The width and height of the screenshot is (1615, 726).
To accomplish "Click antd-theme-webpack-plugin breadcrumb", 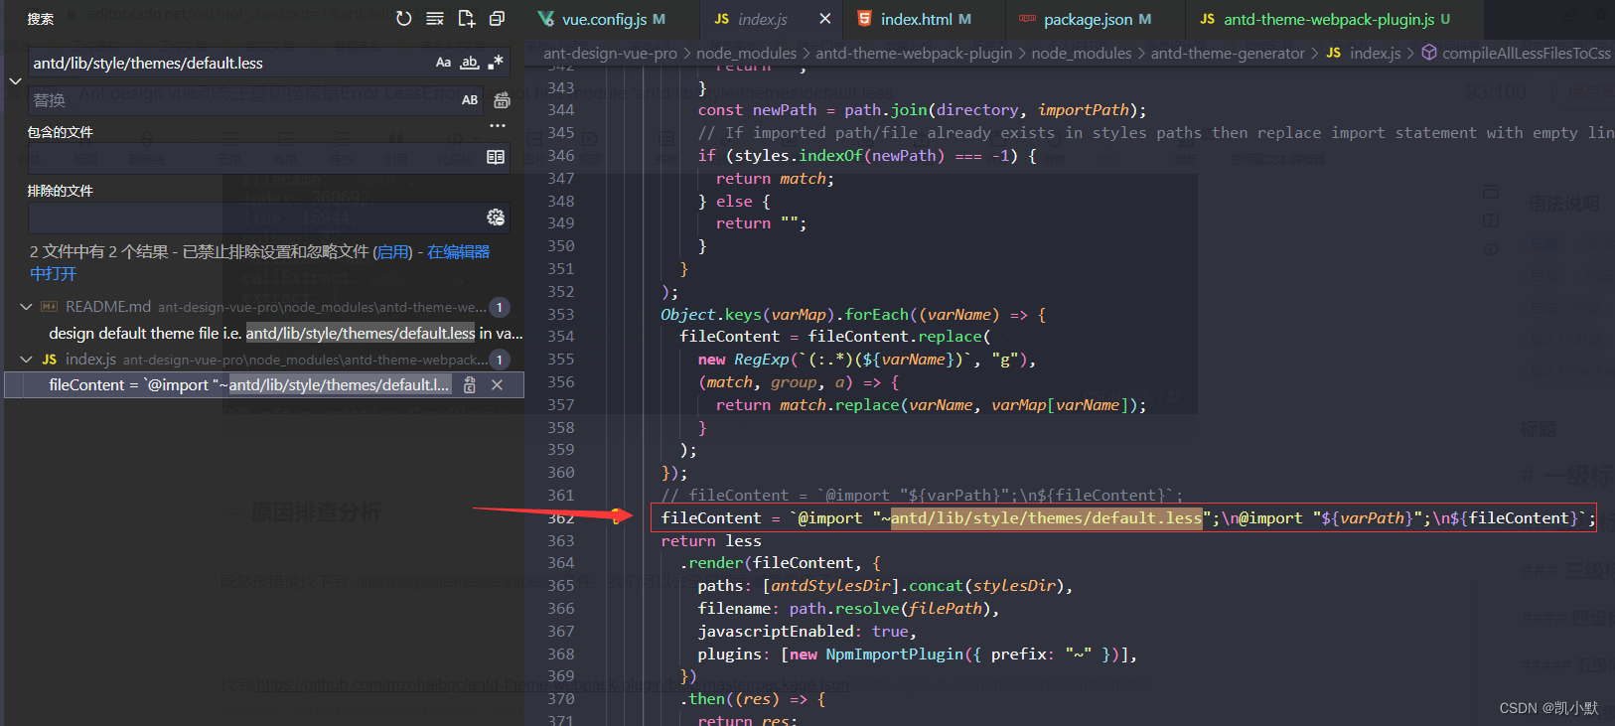I will (x=914, y=54).
